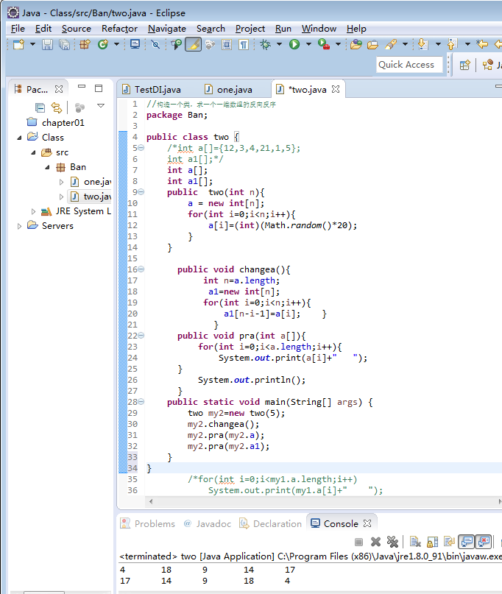Screen dimensions: 502x594
Task: Switch to the TestDI.java editor tab
Action: [157, 89]
